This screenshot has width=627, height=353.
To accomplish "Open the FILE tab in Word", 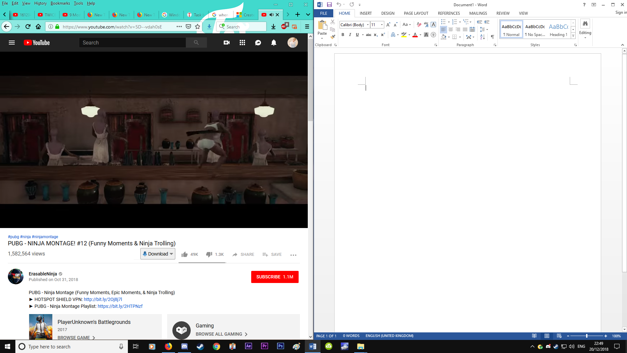I will pyautogui.click(x=324, y=13).
